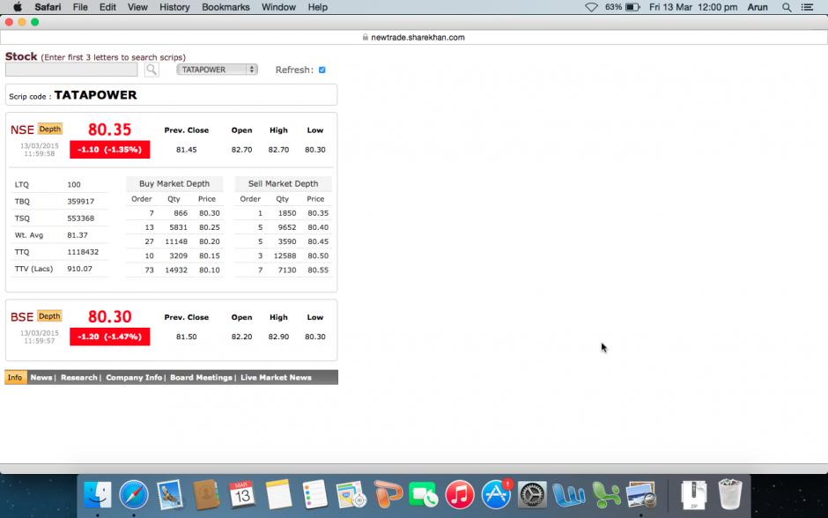Click the BSE Depth button
The width and height of the screenshot is (828, 518).
(49, 316)
